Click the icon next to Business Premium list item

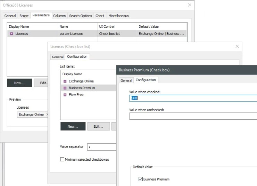click(x=65, y=88)
